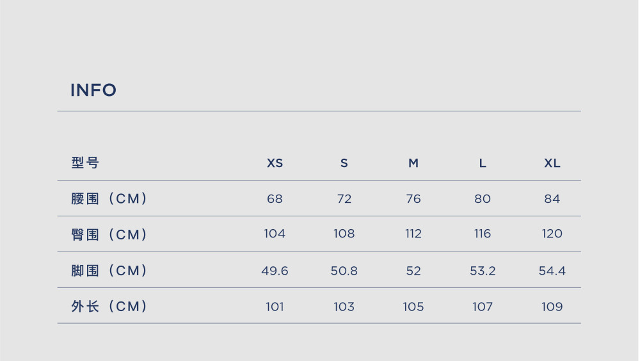Click waist value 84 for XL
Image resolution: width=640 pixels, height=361 pixels.
pos(552,199)
